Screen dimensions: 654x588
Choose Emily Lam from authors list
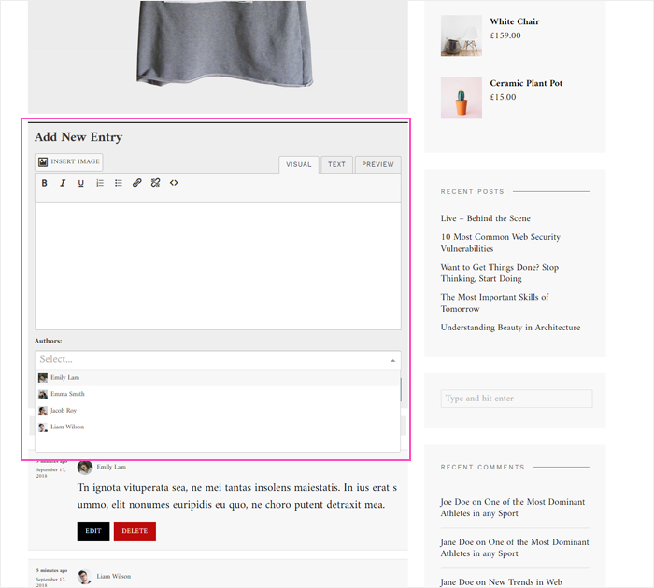(x=218, y=378)
